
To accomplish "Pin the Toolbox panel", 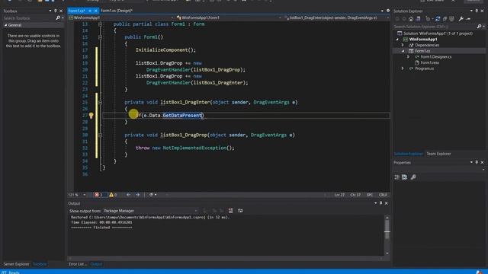I will coord(56,11).
